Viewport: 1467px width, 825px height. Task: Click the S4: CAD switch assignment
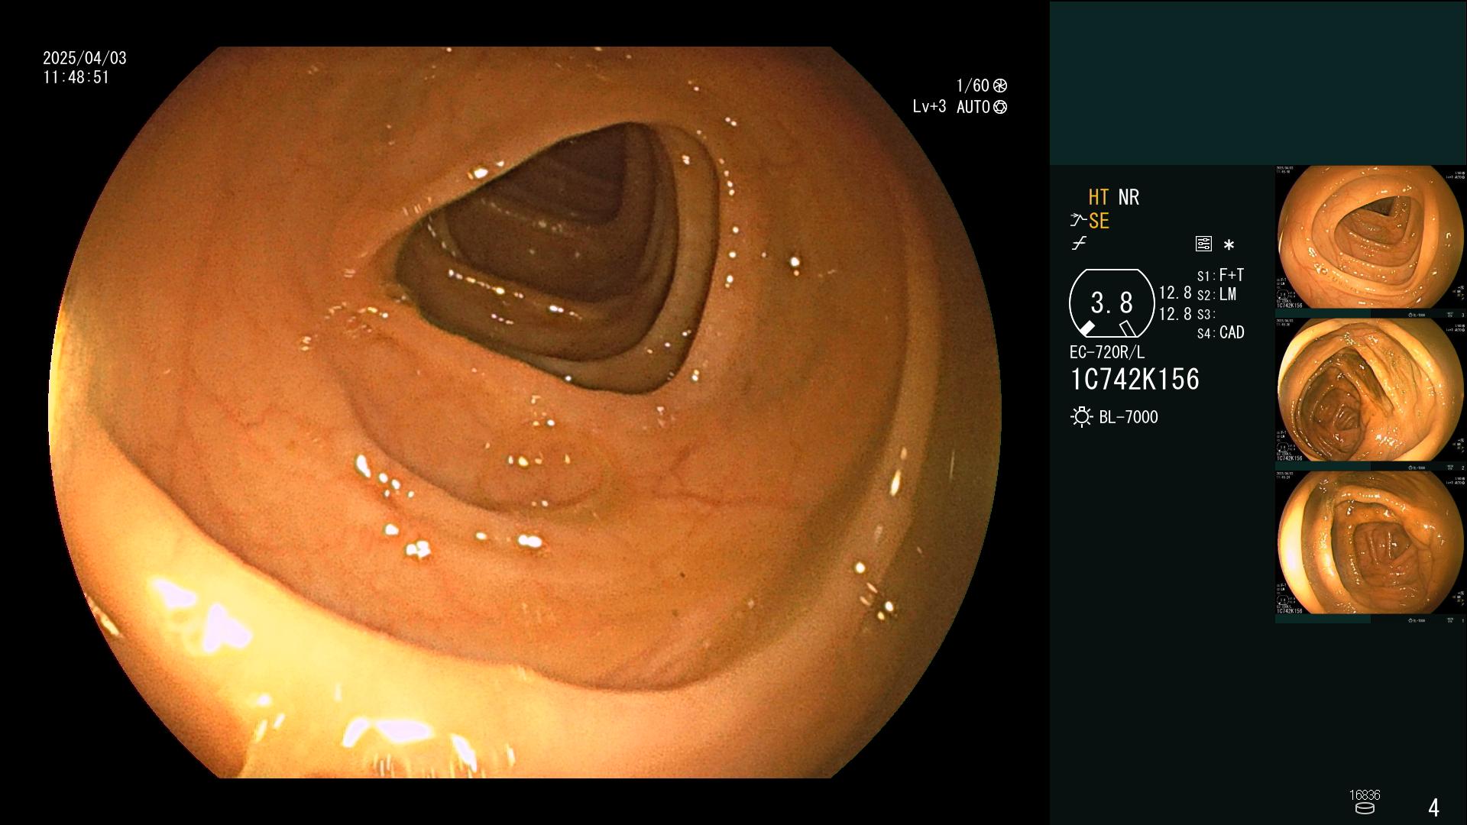point(1220,333)
